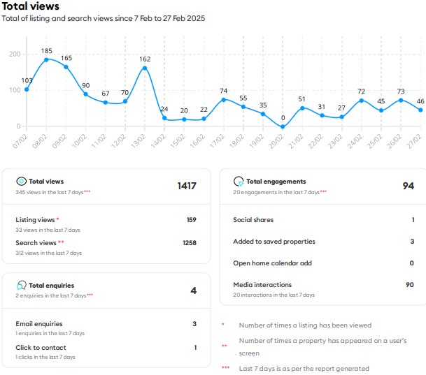Click the eye icon beside Total views
426x375 pixels.
point(21,182)
